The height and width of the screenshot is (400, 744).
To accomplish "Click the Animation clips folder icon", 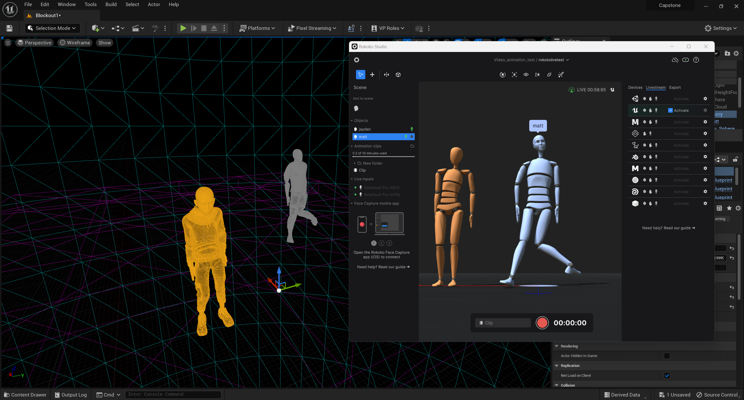I will 412,146.
